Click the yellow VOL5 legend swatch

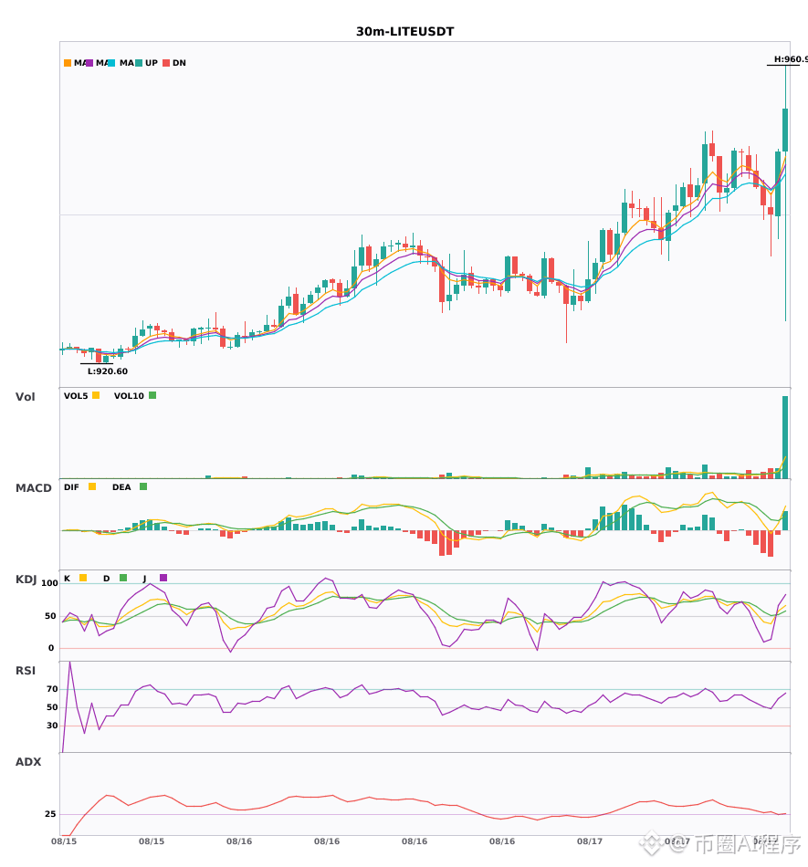point(96,395)
